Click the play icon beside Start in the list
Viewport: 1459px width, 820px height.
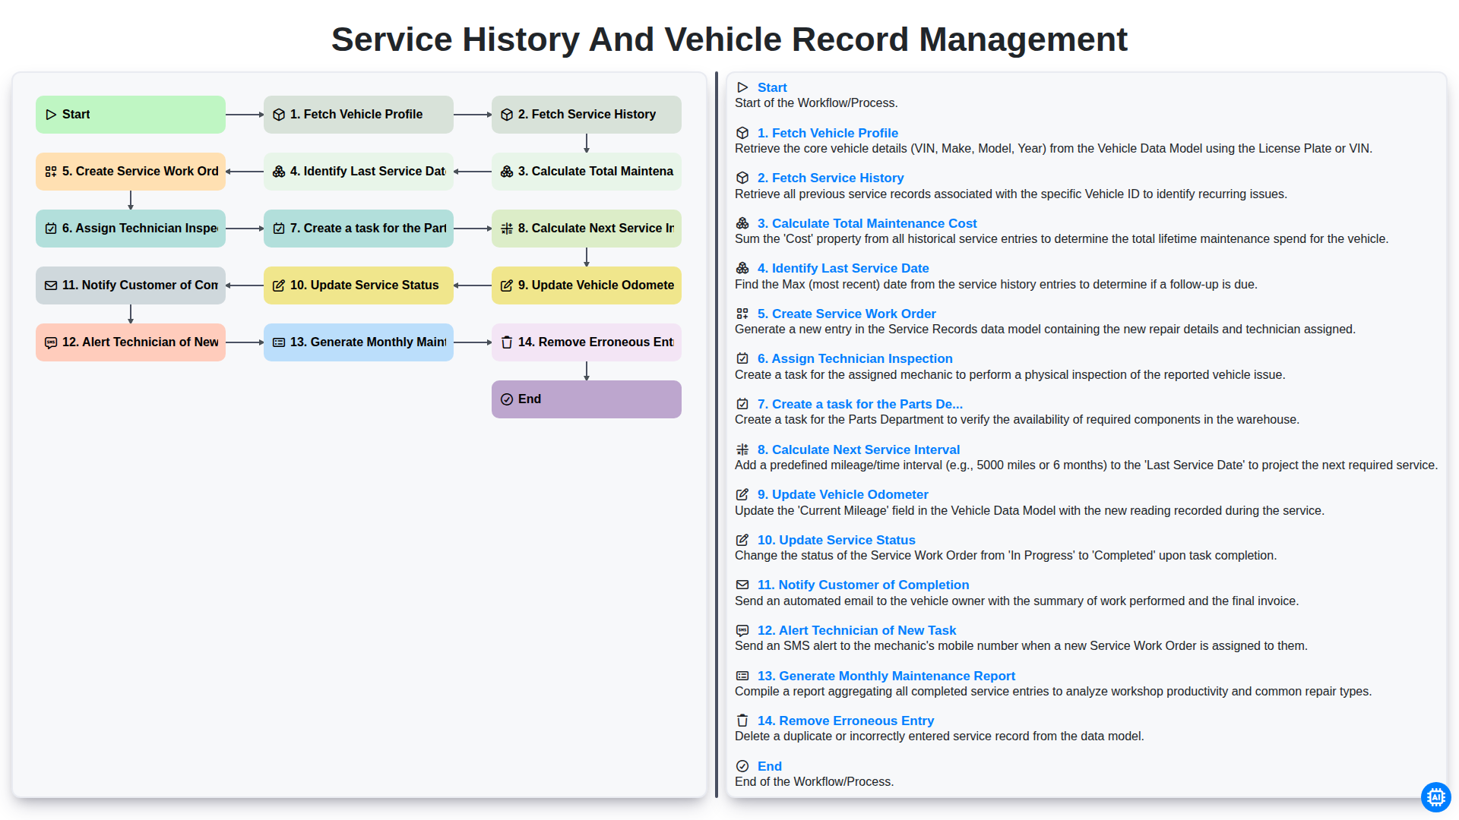click(742, 87)
